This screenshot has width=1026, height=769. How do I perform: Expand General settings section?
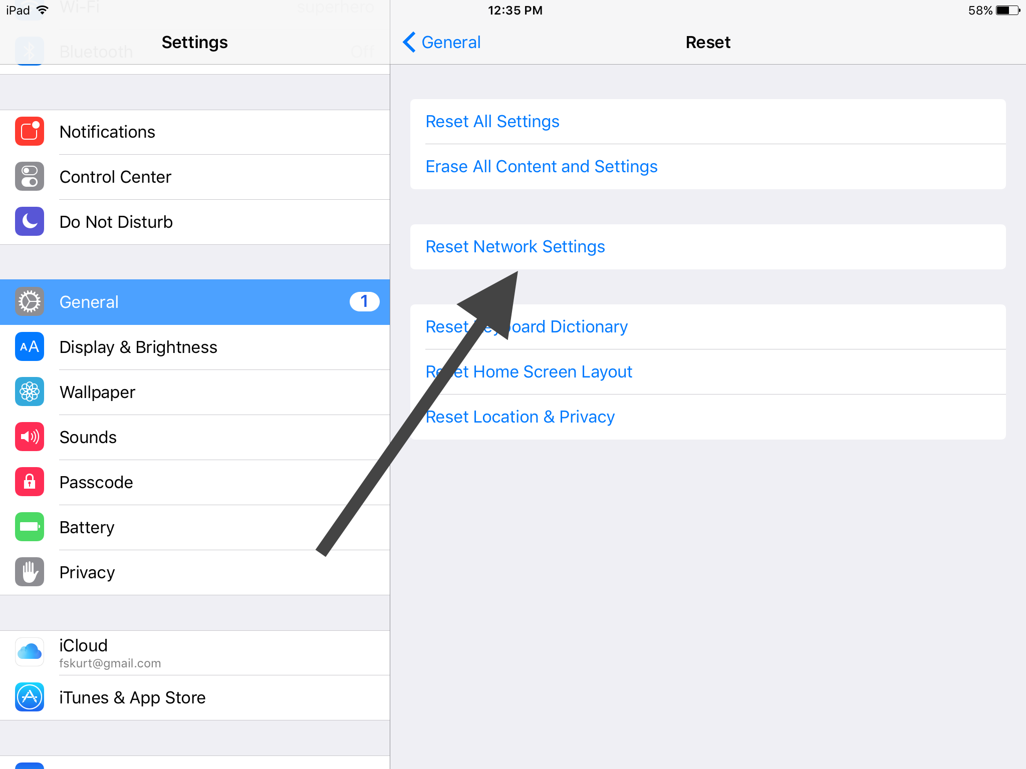194,301
